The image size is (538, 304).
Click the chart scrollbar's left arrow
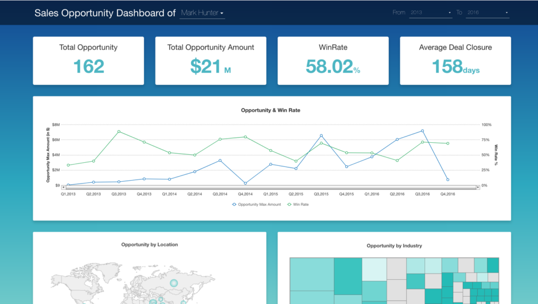pyautogui.click(x=64, y=187)
